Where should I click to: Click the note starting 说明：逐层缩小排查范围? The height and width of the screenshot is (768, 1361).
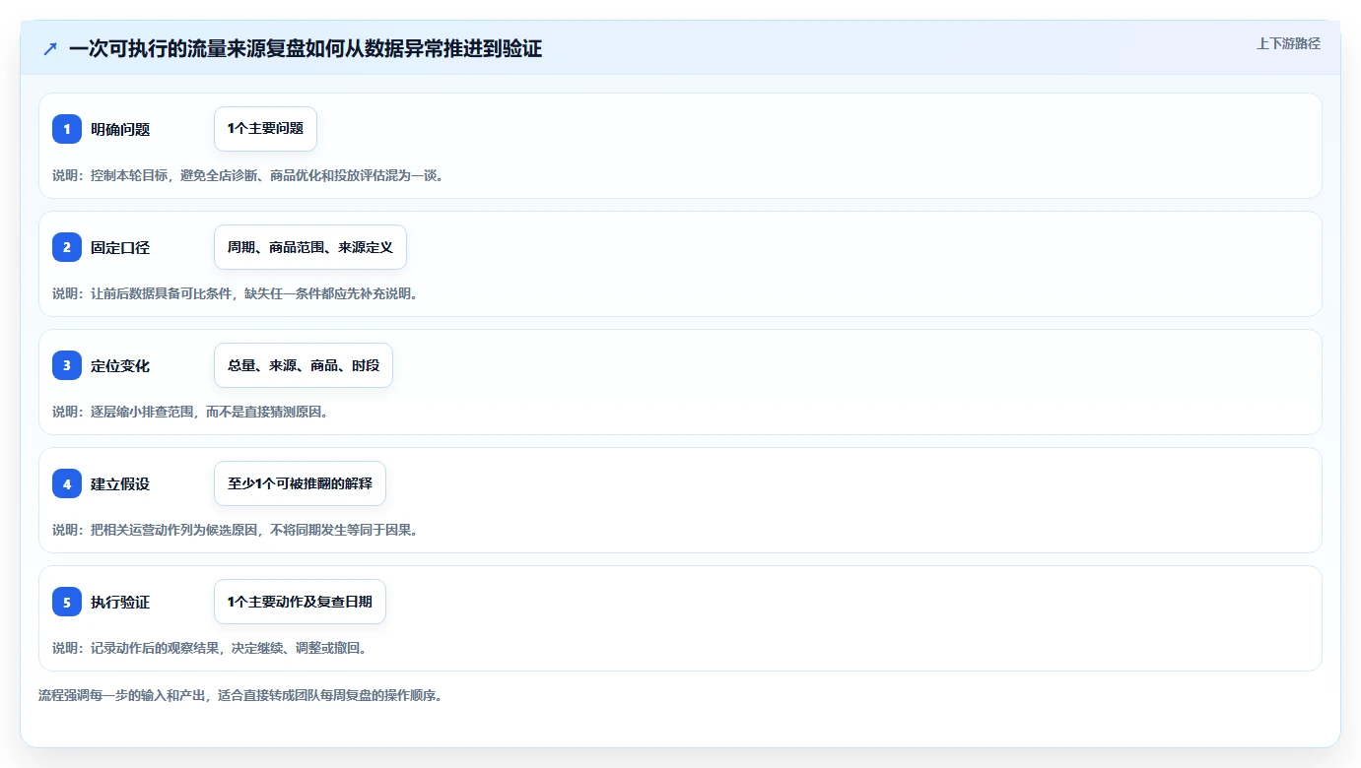click(190, 412)
